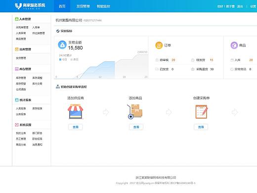Switch to the 发货管理 top tab

click(83, 6)
